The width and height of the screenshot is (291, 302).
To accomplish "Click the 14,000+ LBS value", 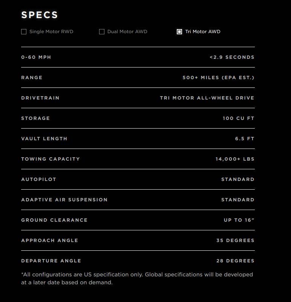I will (x=235, y=159).
